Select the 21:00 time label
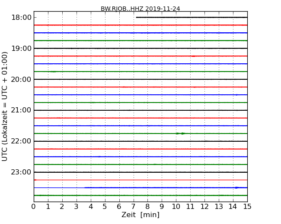Viewport: 281px width, 224px height. [x=21, y=110]
